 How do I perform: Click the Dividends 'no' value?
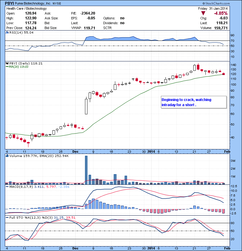(x=122, y=23)
